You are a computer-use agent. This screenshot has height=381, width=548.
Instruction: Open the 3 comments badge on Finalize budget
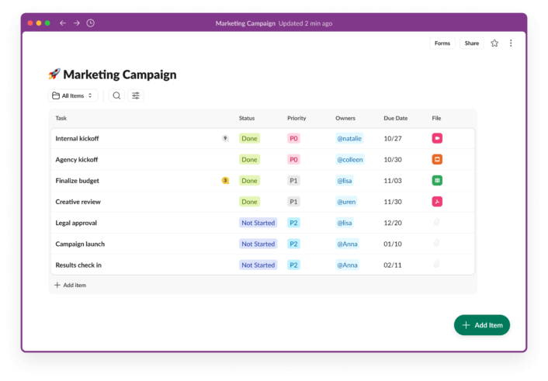pos(225,180)
